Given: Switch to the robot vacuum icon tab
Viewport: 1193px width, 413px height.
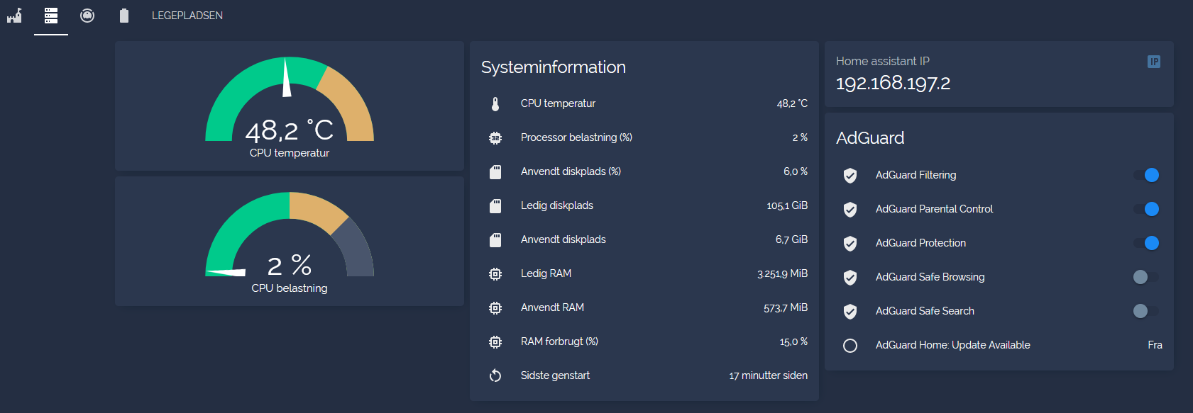Looking at the screenshot, I should pos(87,16).
